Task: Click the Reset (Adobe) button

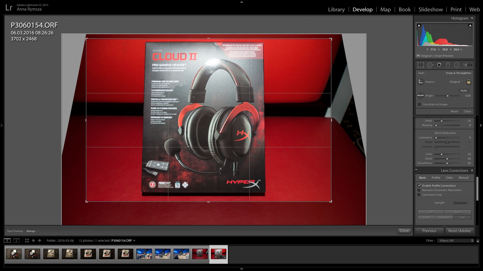Action: pos(459,231)
